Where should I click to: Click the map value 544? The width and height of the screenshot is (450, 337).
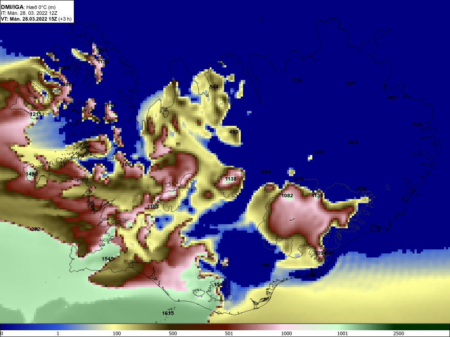(x=214, y=87)
